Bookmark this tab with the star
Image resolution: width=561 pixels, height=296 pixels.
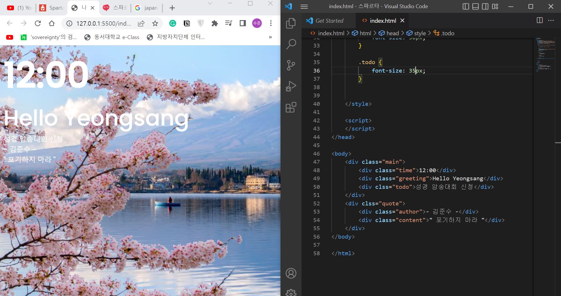[x=155, y=23]
